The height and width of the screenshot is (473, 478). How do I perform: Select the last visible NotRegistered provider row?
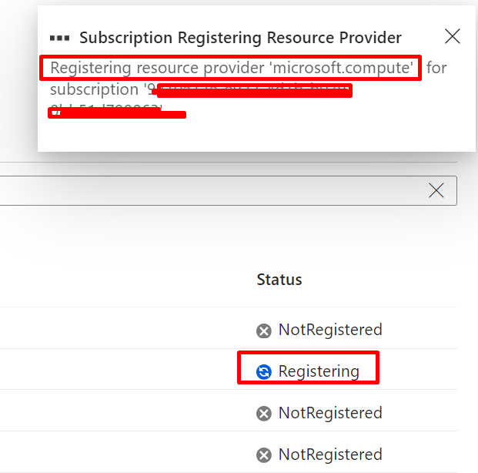tap(229, 452)
